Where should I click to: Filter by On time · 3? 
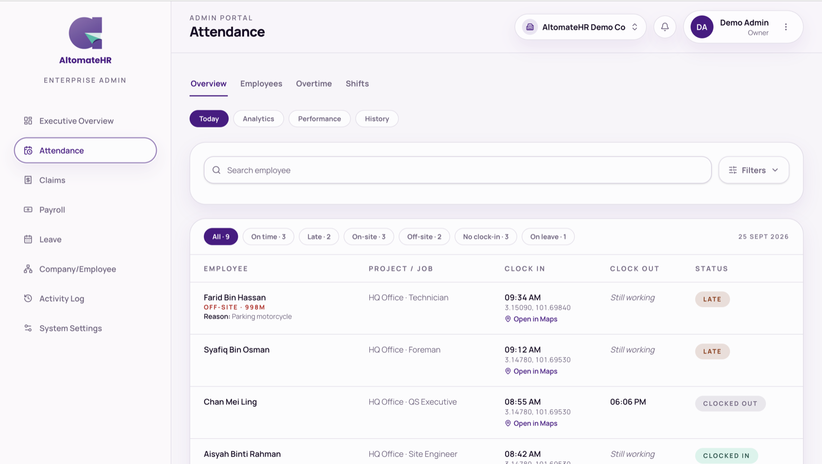click(268, 237)
